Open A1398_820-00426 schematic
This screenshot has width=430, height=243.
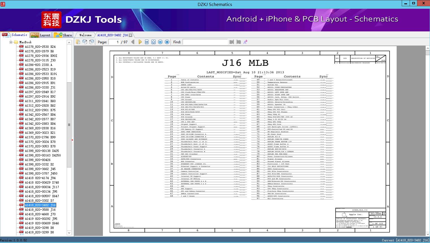[38, 160]
